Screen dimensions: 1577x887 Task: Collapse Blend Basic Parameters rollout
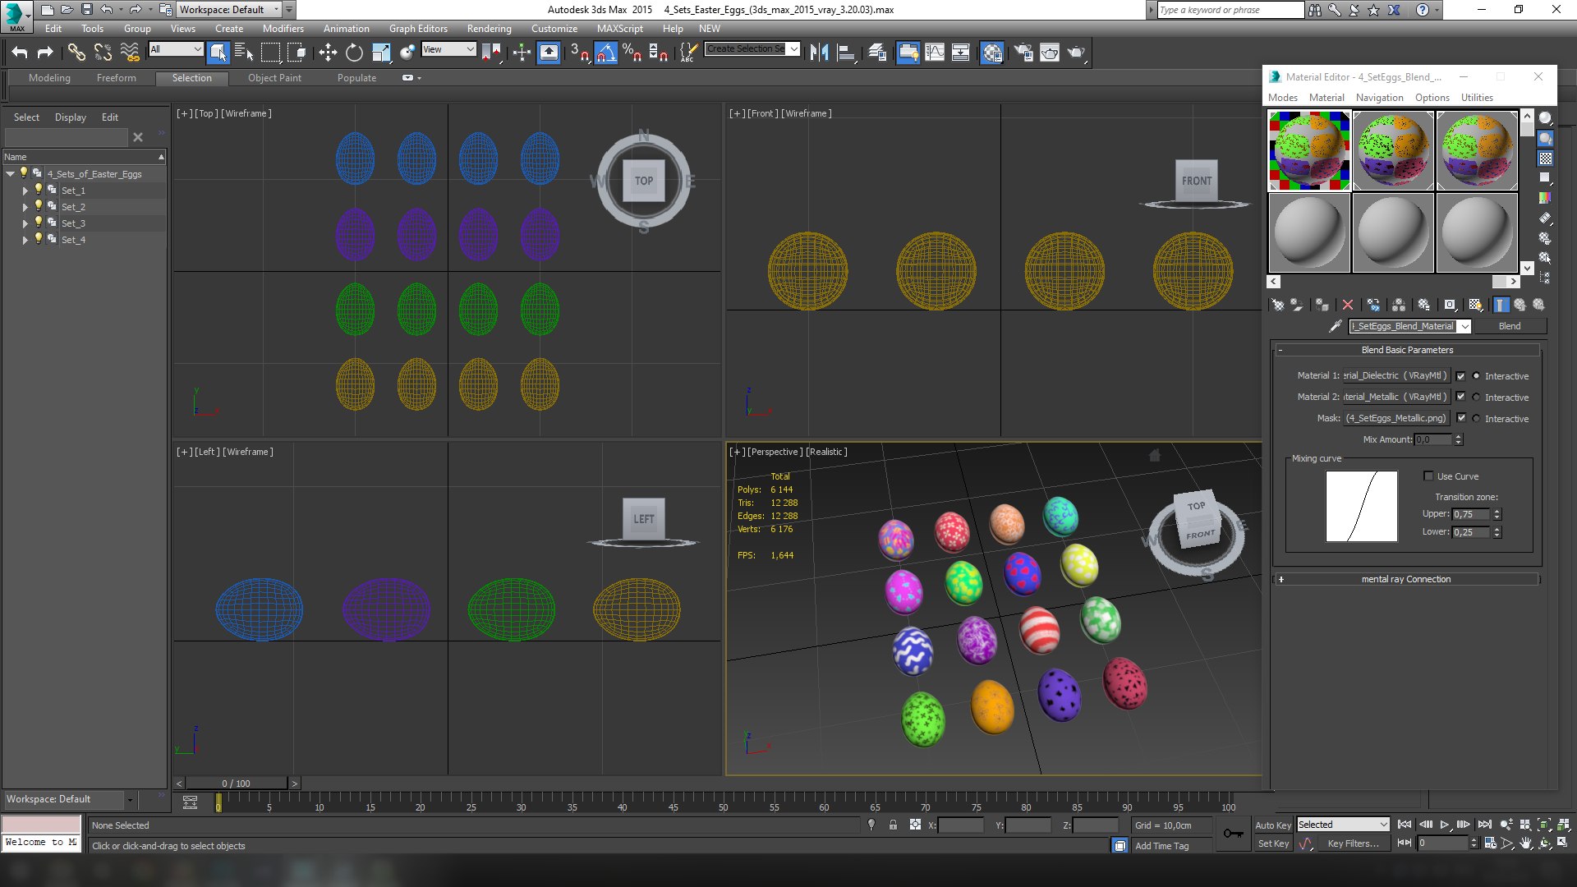click(1407, 350)
